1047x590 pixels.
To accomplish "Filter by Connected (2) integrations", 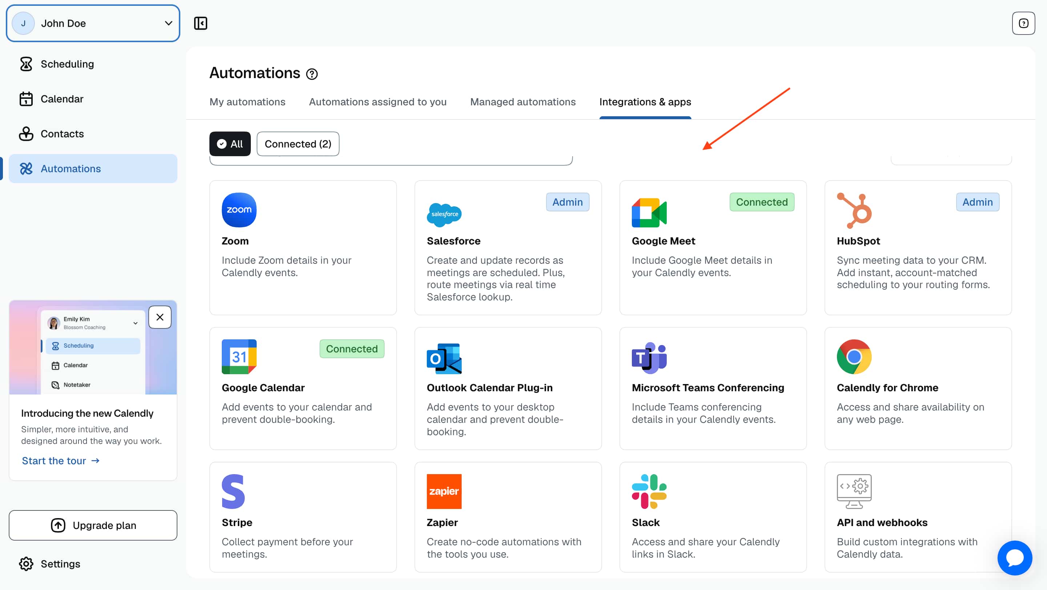I will point(297,144).
